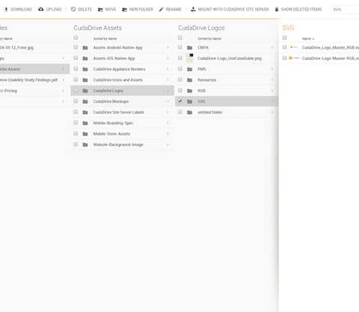Click folder icon of Assets-iOS-Native-App
Viewport: 359px width, 312px height.
85,58
